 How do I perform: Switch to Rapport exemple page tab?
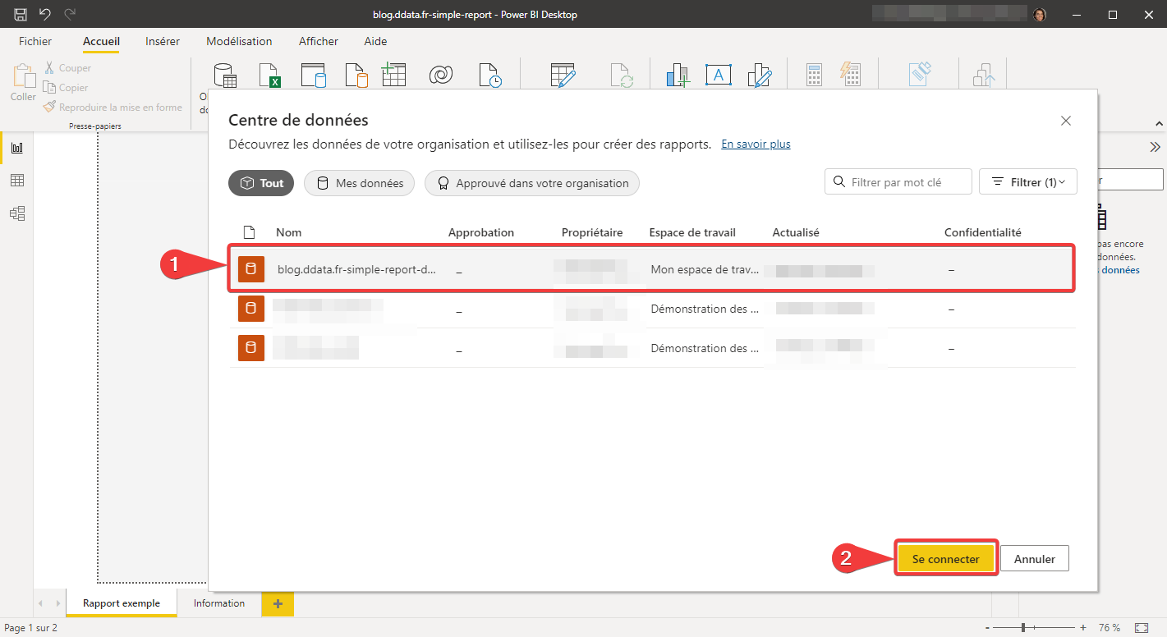[x=122, y=603]
